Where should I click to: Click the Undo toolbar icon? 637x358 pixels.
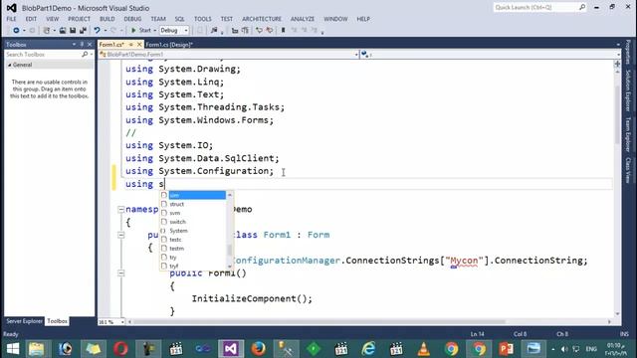(97, 31)
